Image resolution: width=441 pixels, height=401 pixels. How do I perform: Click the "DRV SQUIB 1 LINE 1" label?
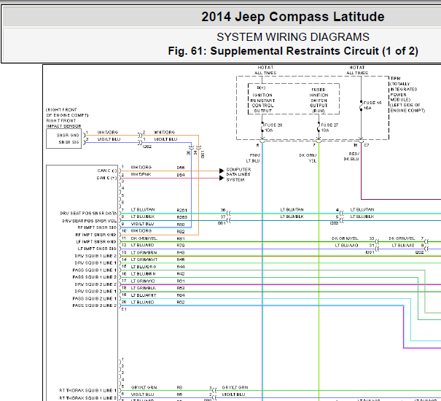[95, 262]
